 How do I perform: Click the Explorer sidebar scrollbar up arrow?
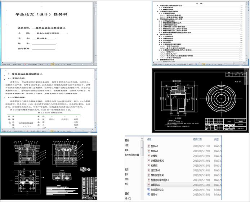pos(142,139)
